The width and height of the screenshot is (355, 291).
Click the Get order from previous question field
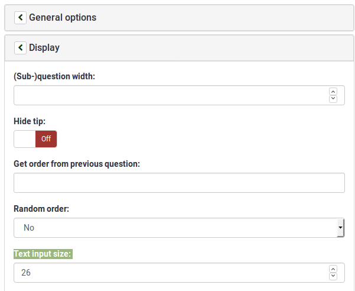coord(179,183)
